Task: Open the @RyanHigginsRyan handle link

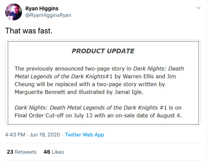Action: (48, 16)
